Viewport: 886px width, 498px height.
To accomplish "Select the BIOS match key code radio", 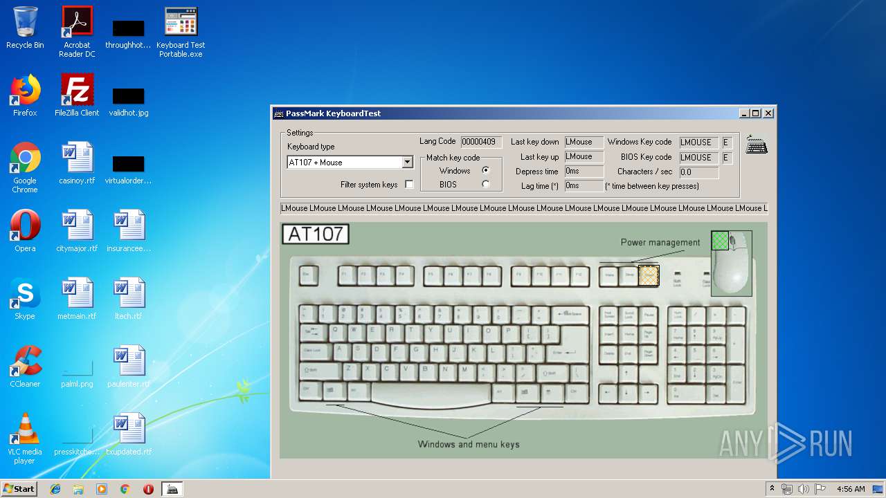I will click(485, 184).
